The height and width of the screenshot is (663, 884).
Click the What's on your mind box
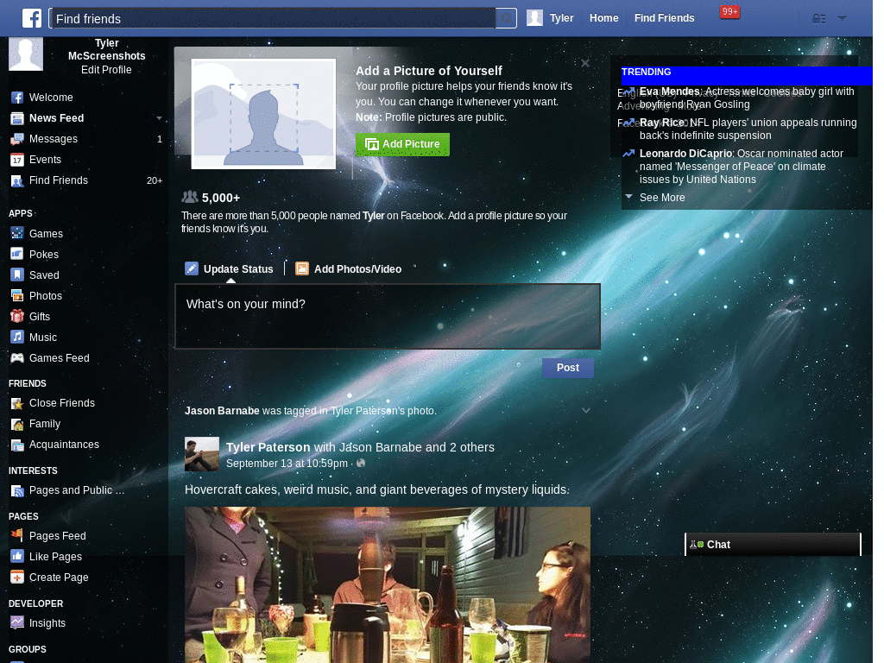pyautogui.click(x=388, y=316)
